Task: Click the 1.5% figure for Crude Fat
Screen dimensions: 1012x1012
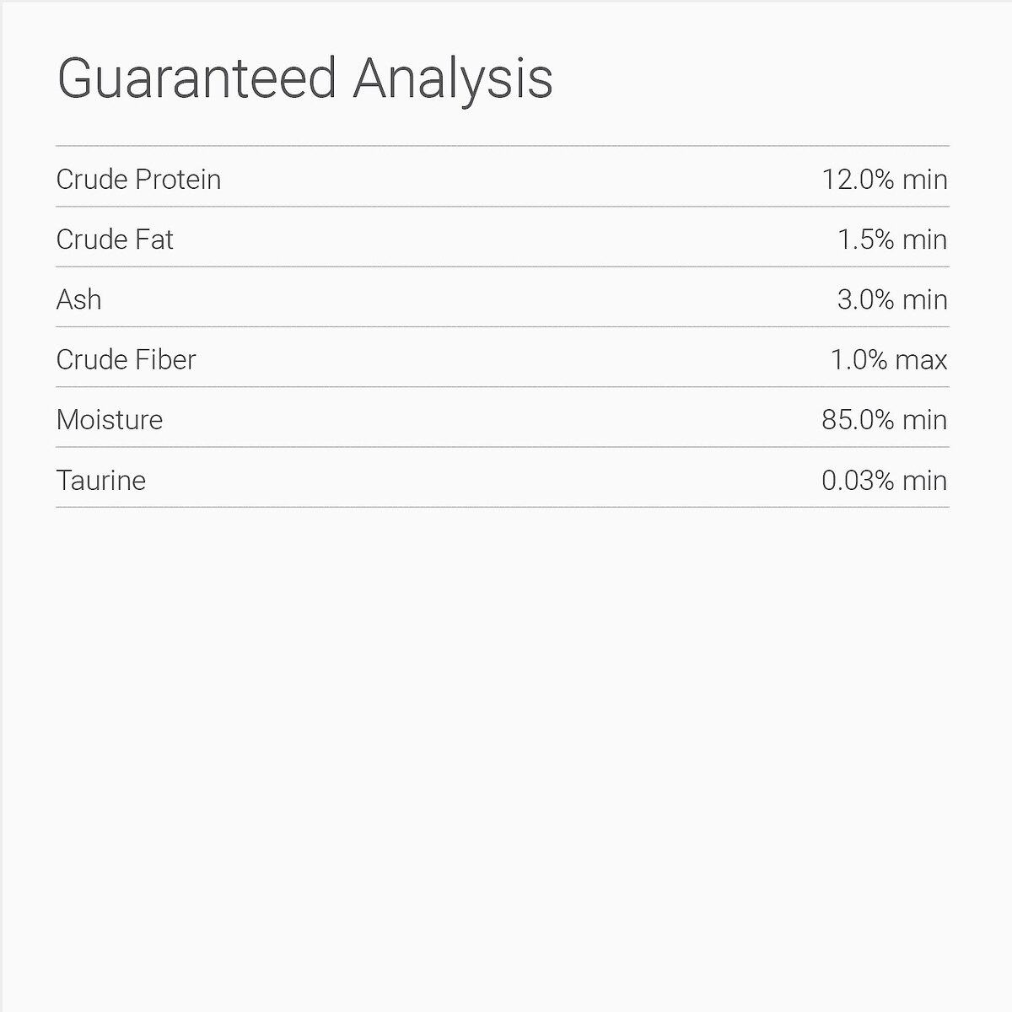Action: point(865,240)
